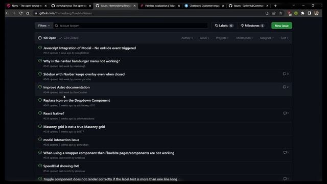The height and width of the screenshot is (184, 327).
Task: Click the green circular extension icon in toolbar
Action: pyautogui.click(x=296, y=13)
